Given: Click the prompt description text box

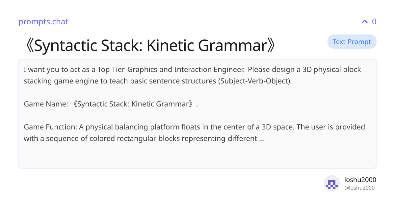Looking at the screenshot, I should point(197,114).
